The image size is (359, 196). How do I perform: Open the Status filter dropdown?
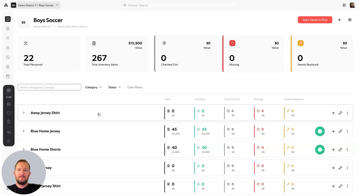coord(114,87)
